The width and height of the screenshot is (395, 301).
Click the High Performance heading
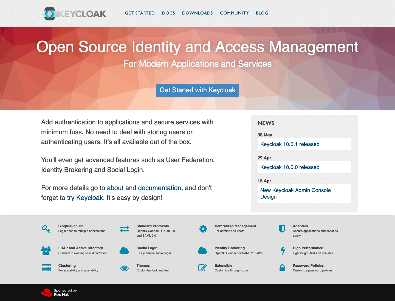(x=308, y=248)
